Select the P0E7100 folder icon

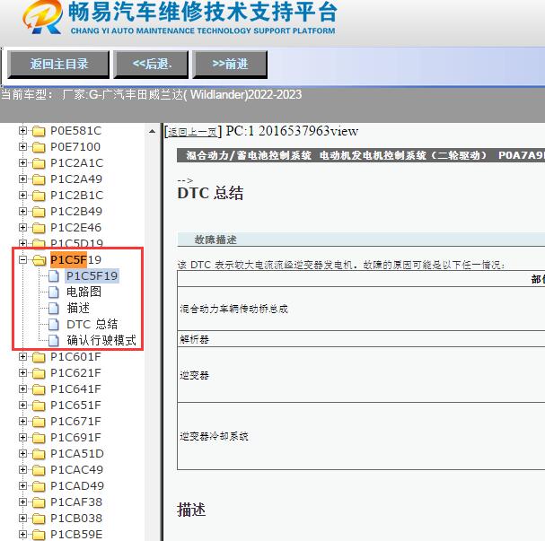pyautogui.click(x=39, y=147)
